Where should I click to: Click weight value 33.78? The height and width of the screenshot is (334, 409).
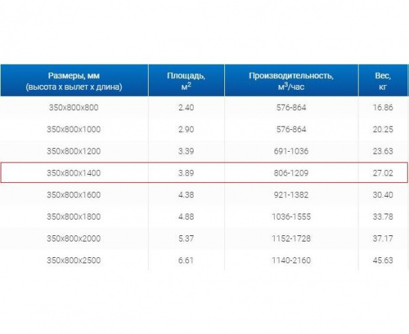[383, 217]
